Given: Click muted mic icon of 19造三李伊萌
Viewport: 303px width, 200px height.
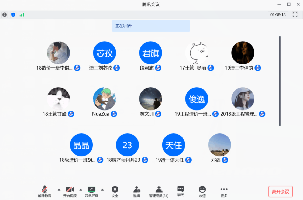Looking at the screenshot, I should [x=258, y=68].
